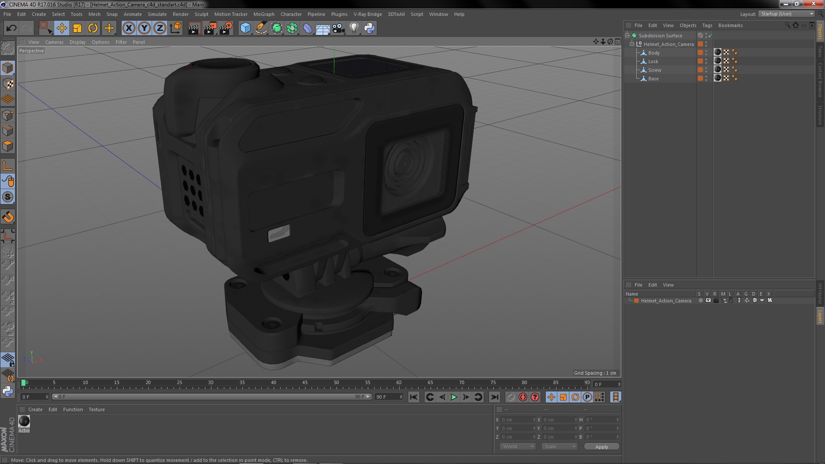The image size is (825, 464).
Task: Toggle Lock object visibility dots
Action: click(706, 61)
